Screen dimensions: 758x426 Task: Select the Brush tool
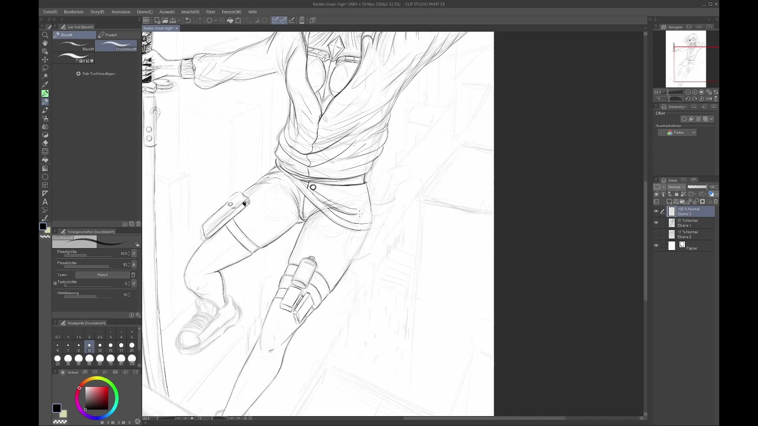point(45,110)
